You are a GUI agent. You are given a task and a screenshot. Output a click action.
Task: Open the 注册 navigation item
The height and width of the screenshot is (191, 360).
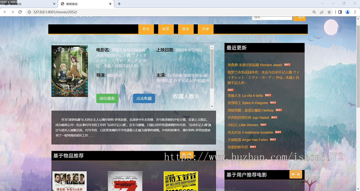206,29
